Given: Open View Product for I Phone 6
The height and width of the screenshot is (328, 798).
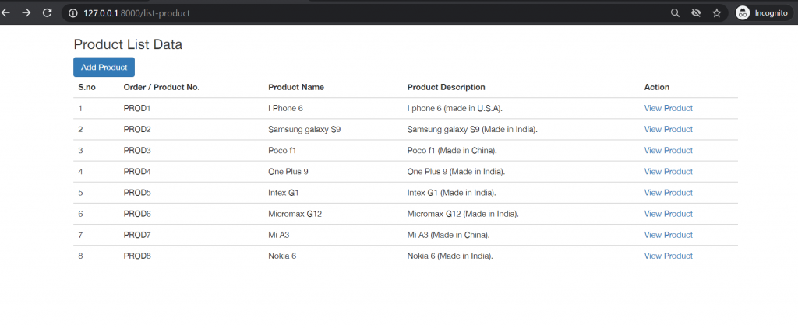Looking at the screenshot, I should click(x=668, y=108).
